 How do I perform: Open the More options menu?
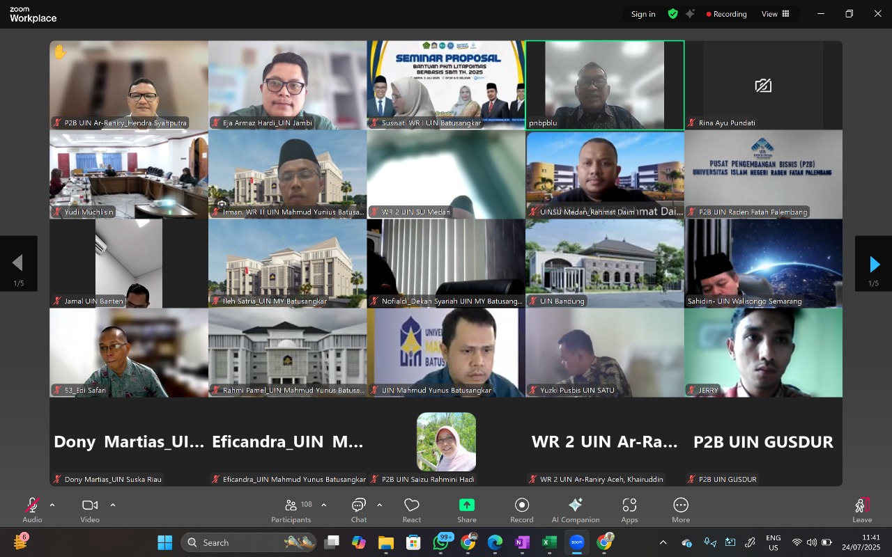[681, 510]
